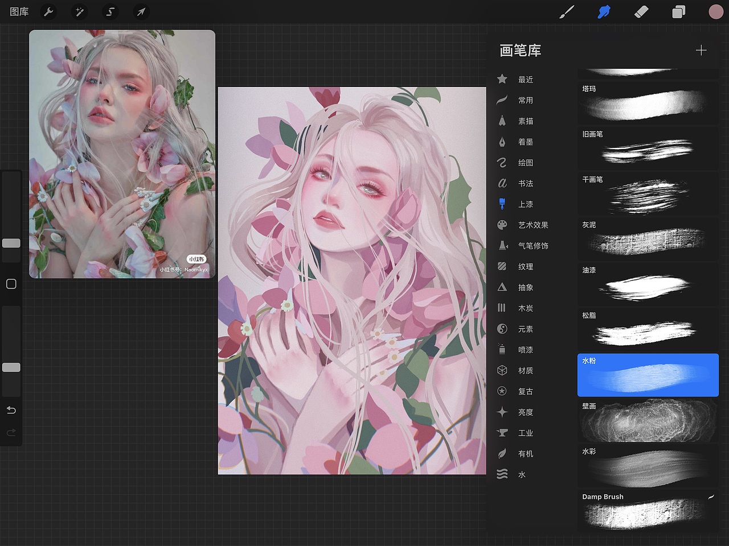The image size is (729, 546).
Task: Select the Paint brush tool
Action: coord(567,12)
